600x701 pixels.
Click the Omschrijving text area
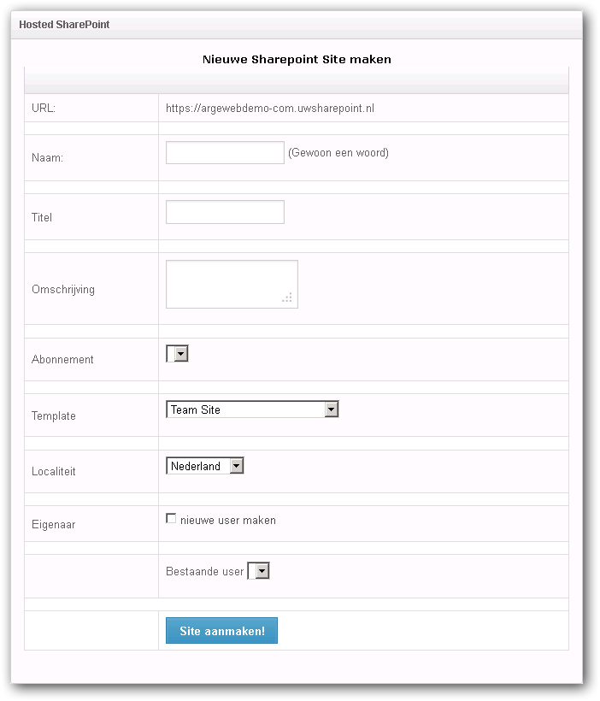click(232, 285)
